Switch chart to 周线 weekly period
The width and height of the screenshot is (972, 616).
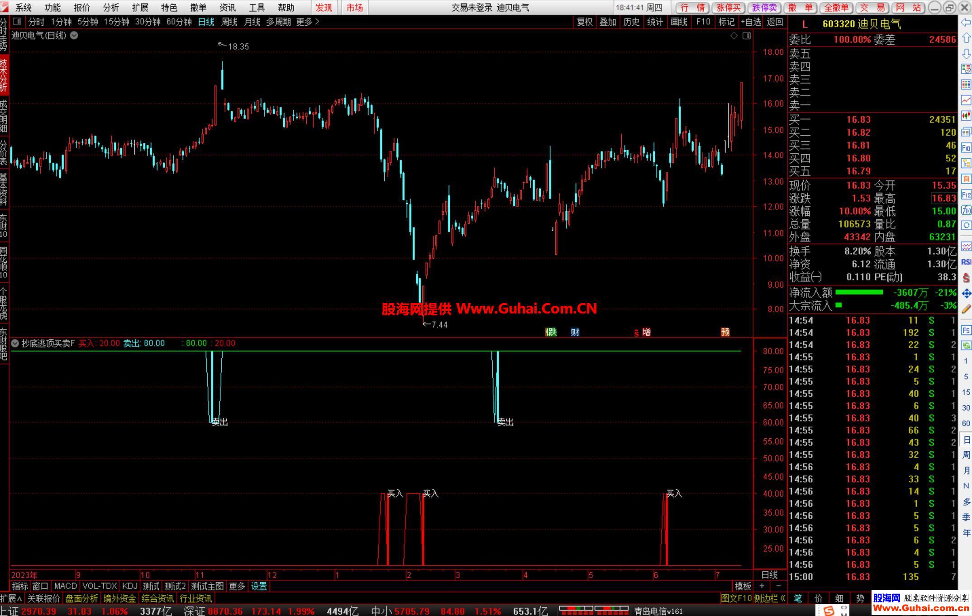[x=229, y=22]
